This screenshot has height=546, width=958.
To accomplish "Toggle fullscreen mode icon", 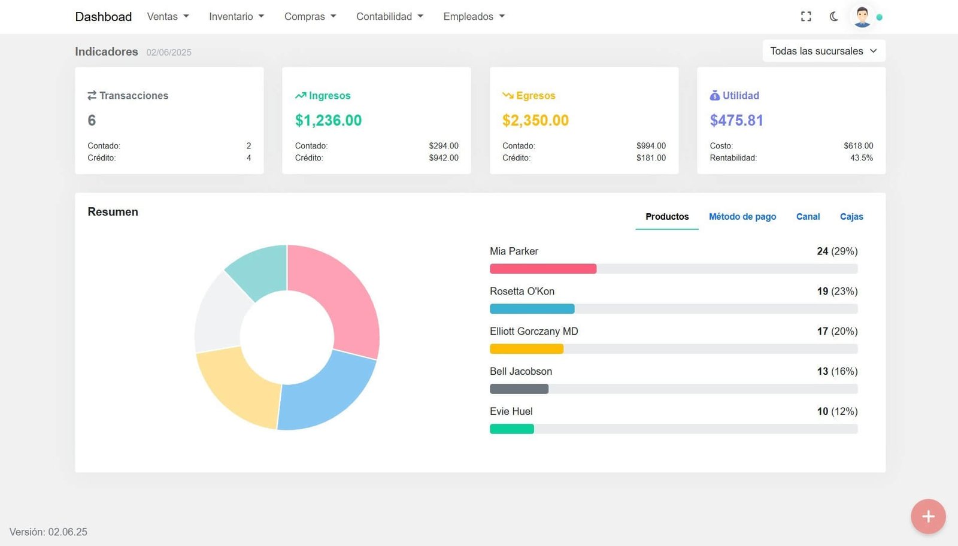I will coord(806,17).
